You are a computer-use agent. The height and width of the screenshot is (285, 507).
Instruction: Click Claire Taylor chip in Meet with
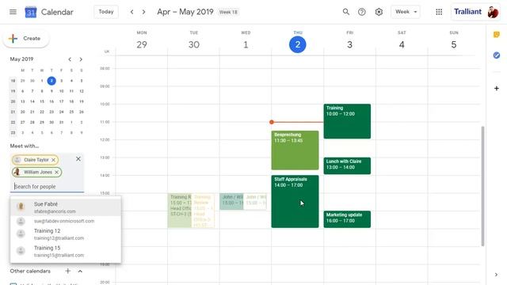(35, 160)
